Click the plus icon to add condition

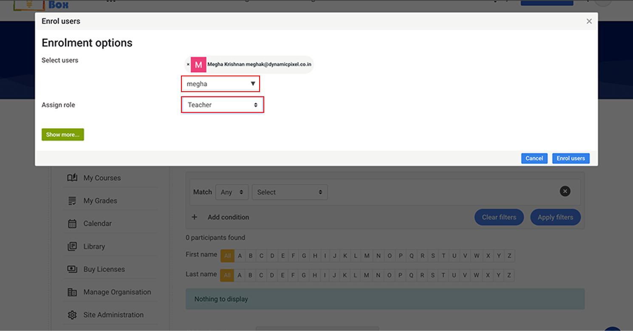195,217
